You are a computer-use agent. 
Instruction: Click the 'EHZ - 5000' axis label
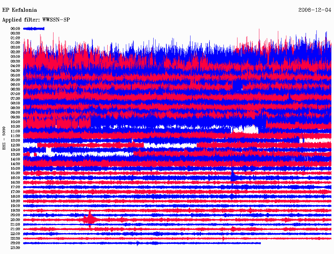(x=4, y=138)
